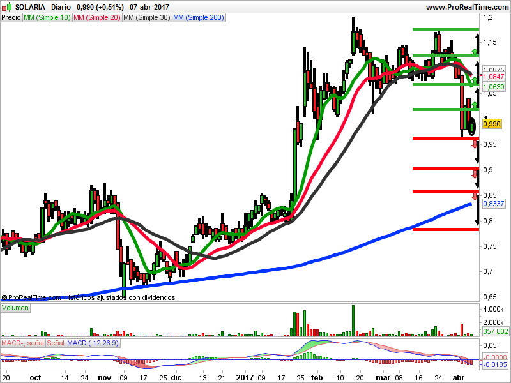Image resolution: width=511 pixels, height=383 pixels.
Task: Click the Diario timeframe text
Action: (x=61, y=7)
